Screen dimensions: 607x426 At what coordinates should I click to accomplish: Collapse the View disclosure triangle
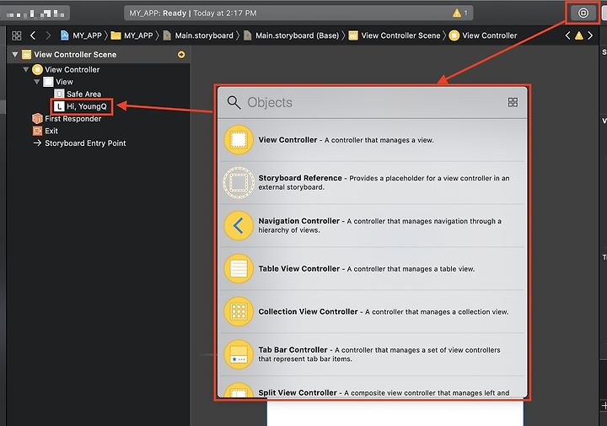(x=37, y=82)
